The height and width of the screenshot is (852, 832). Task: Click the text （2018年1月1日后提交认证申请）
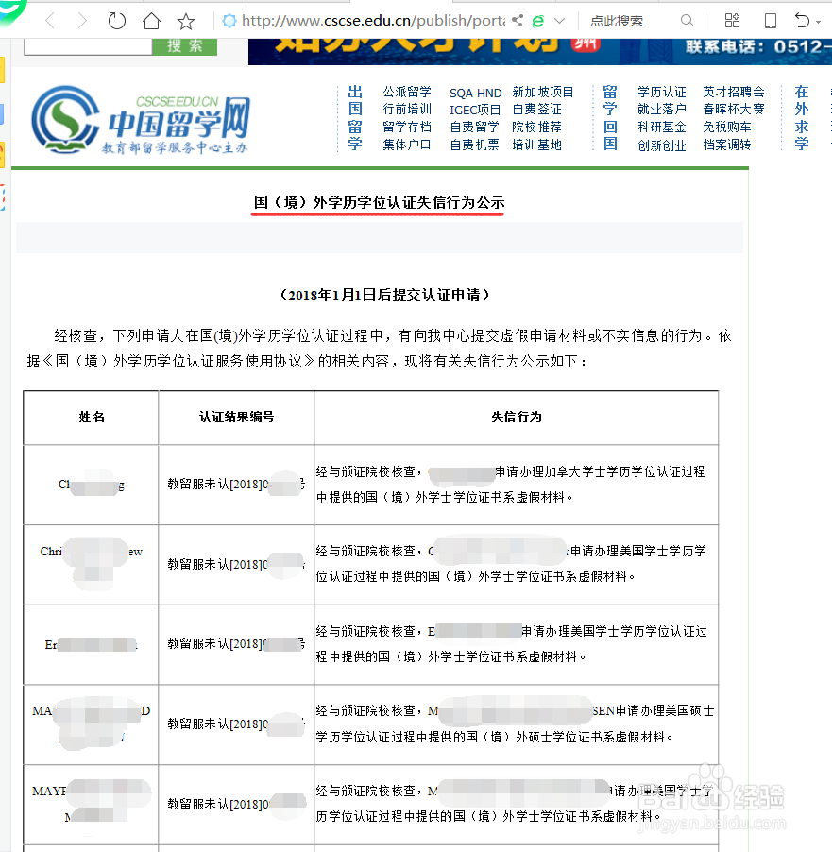[384, 295]
